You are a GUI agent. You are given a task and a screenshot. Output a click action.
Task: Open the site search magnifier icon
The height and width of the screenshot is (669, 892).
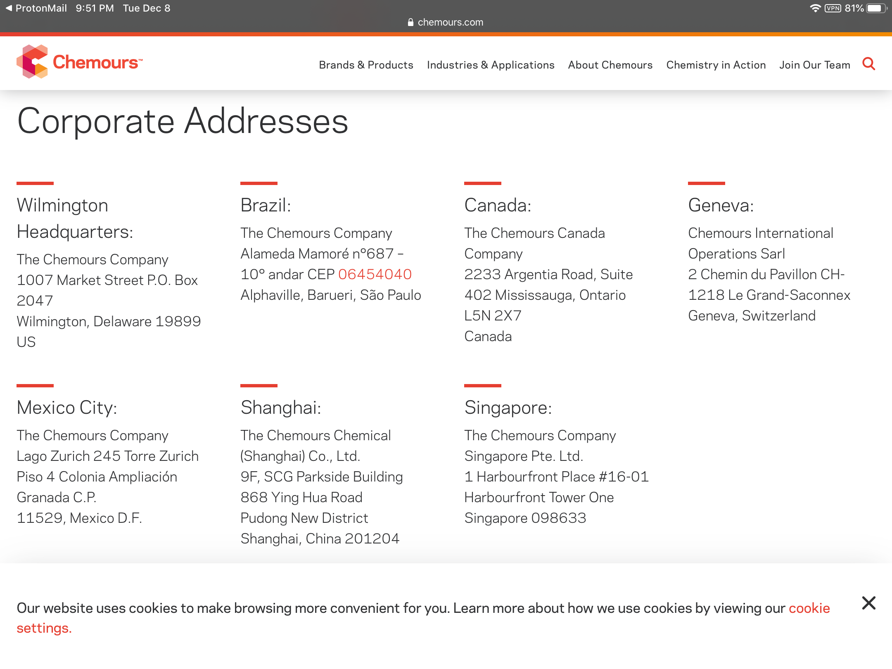click(x=869, y=64)
